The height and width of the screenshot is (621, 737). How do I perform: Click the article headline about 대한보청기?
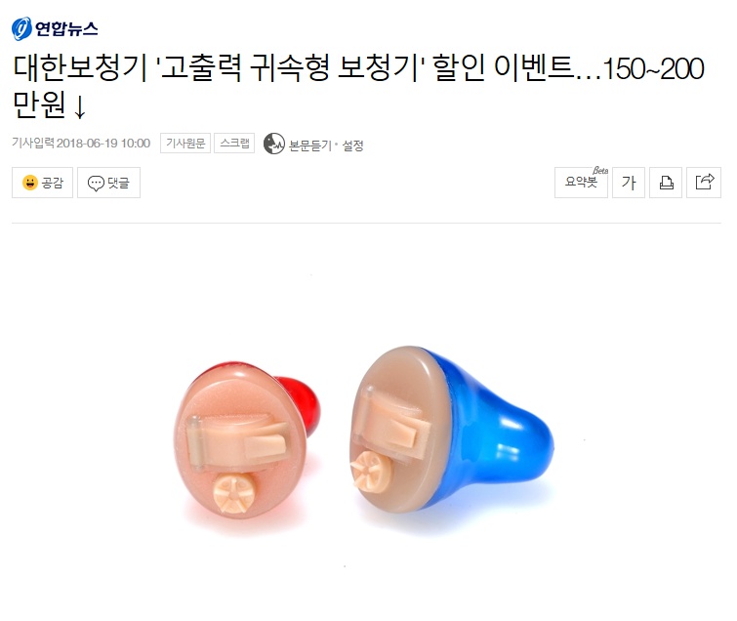coord(358,86)
